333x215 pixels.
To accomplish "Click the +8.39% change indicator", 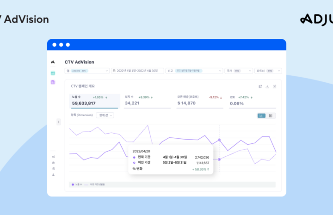I will pyautogui.click(x=146, y=98).
